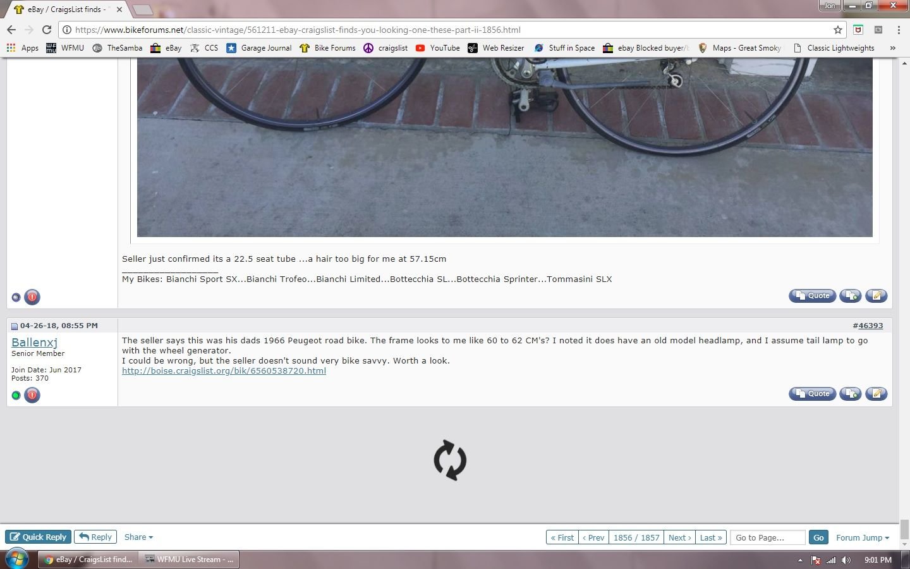910x569 pixels.
Task: Open the ebay Blocked buyer bookmark
Action: point(646,48)
